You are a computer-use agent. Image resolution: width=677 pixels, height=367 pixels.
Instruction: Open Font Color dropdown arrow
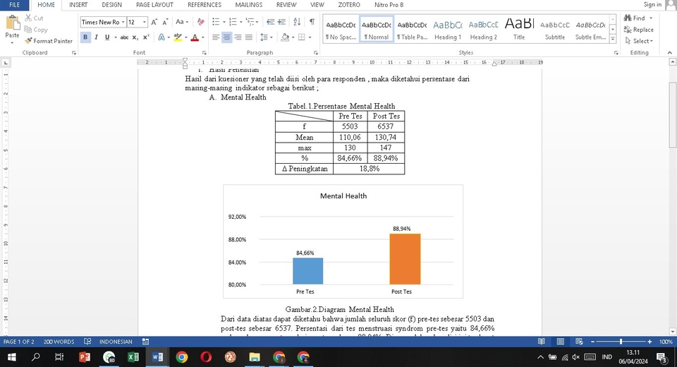tap(203, 37)
